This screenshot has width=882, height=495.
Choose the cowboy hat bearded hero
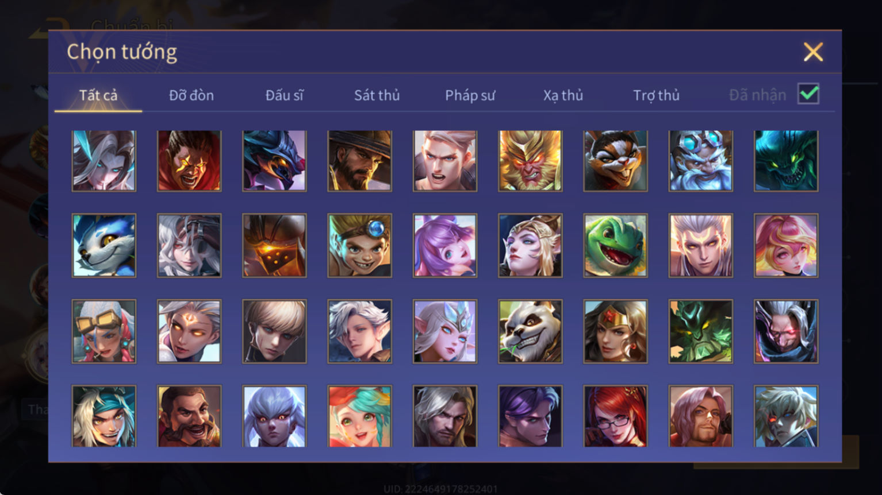360,161
